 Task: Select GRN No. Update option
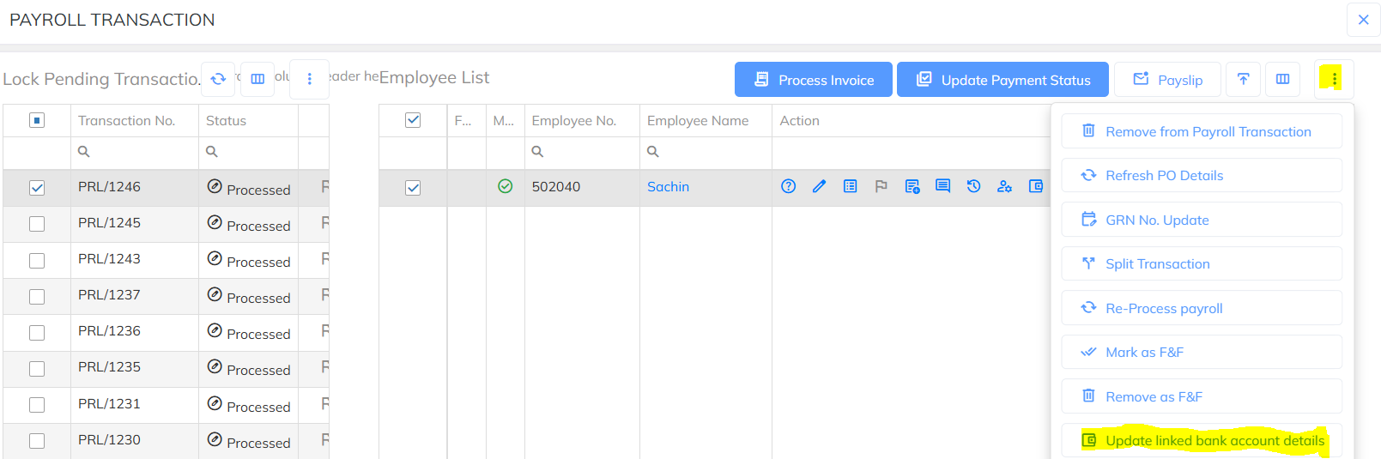(1202, 220)
